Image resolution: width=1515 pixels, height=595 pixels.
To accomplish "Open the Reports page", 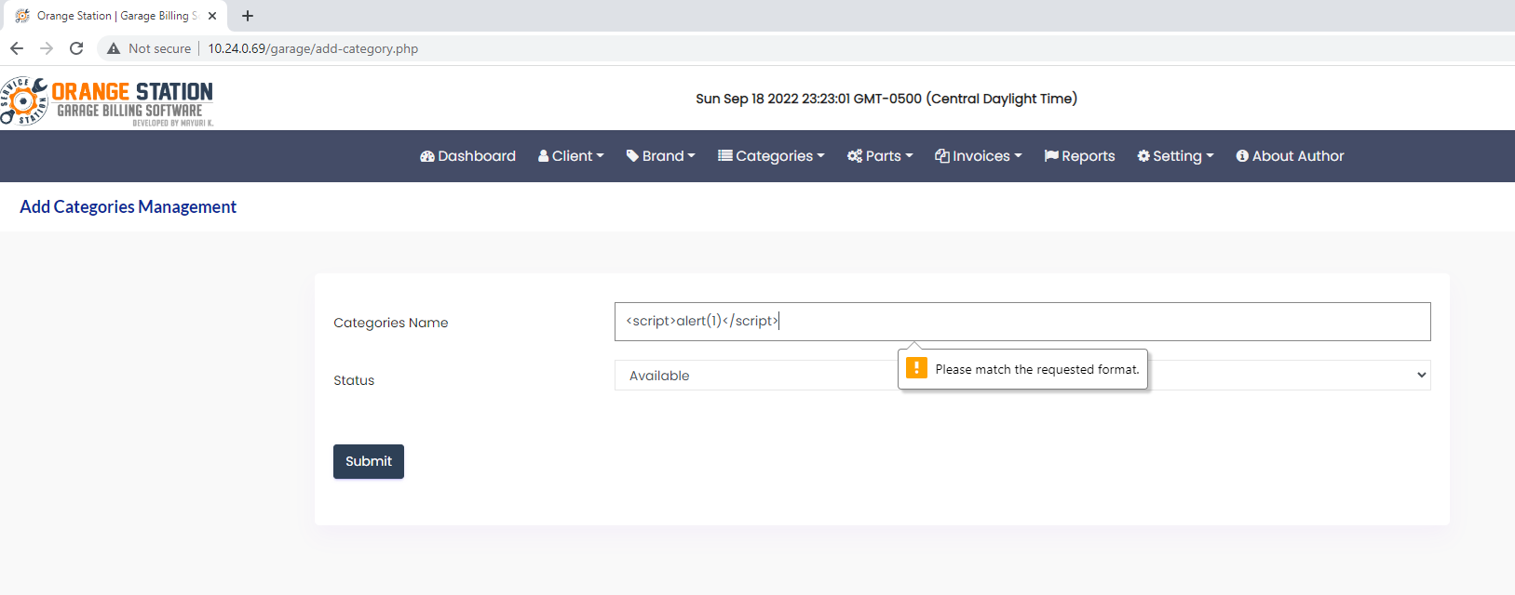I will pyautogui.click(x=1079, y=156).
